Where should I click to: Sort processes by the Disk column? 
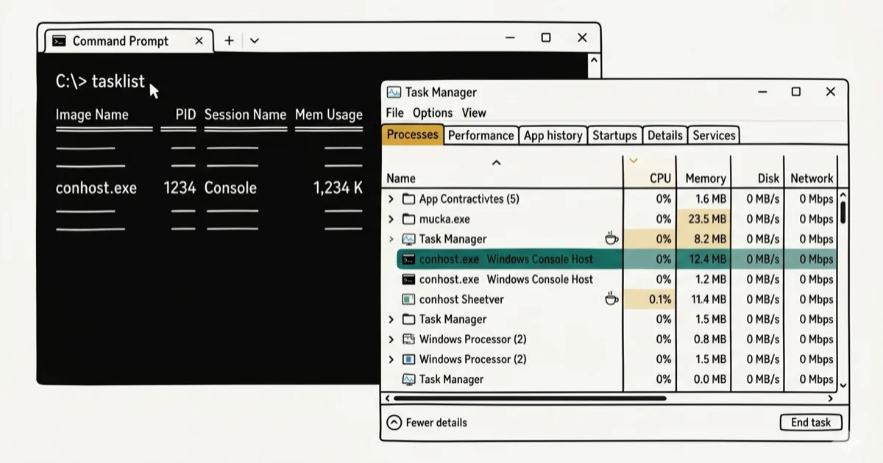(768, 179)
